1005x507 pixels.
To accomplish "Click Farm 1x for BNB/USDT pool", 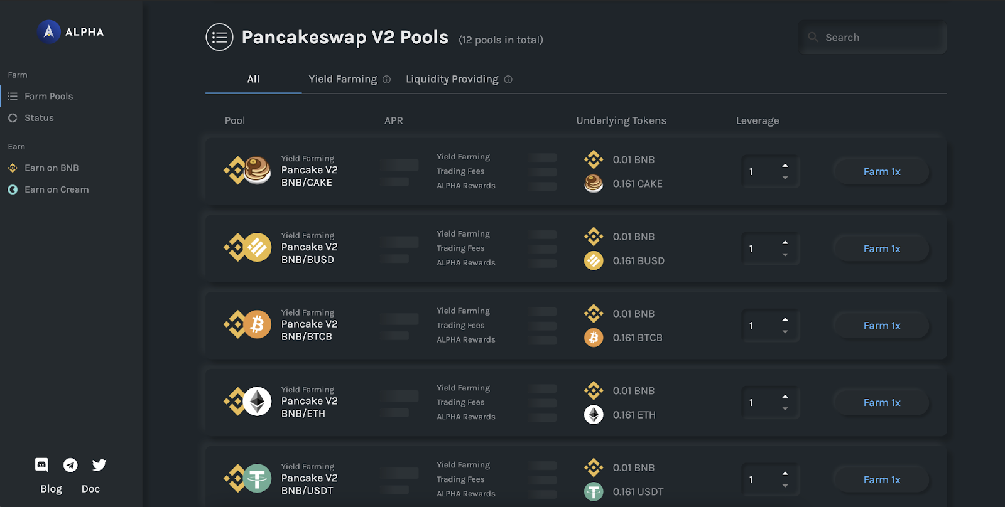I will click(881, 480).
